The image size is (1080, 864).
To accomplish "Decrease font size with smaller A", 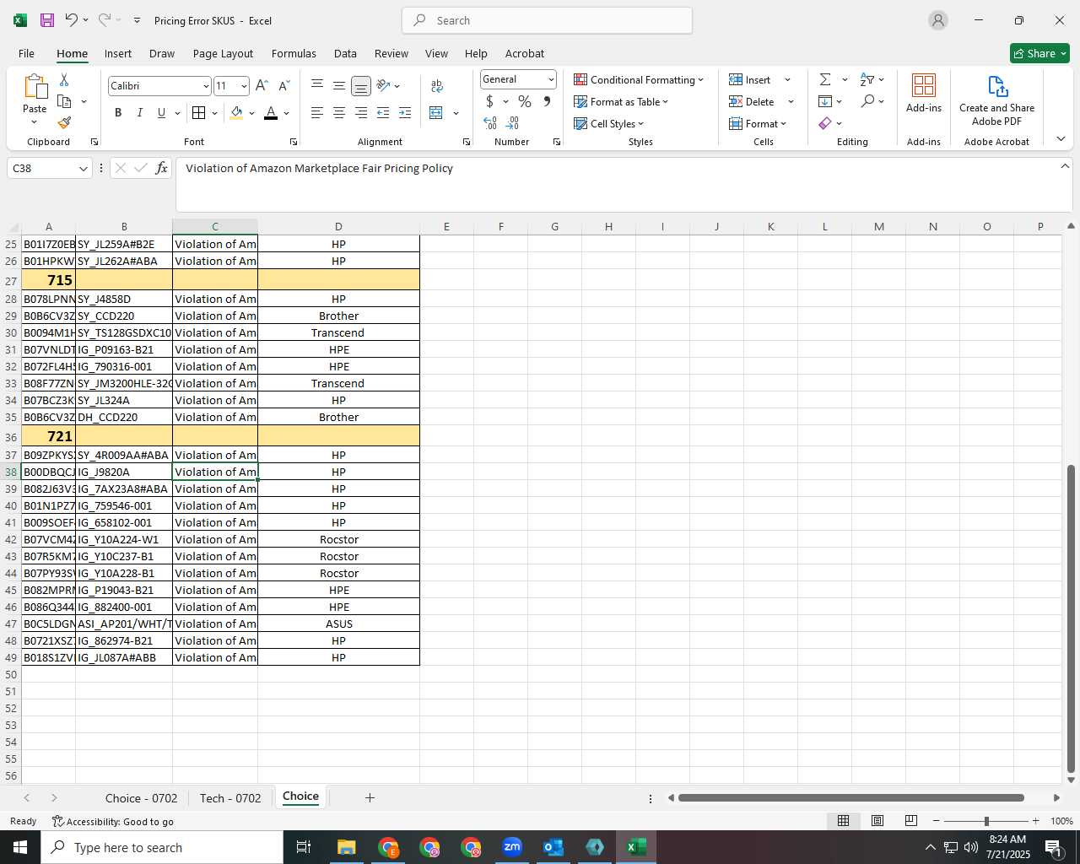I will pos(283,85).
